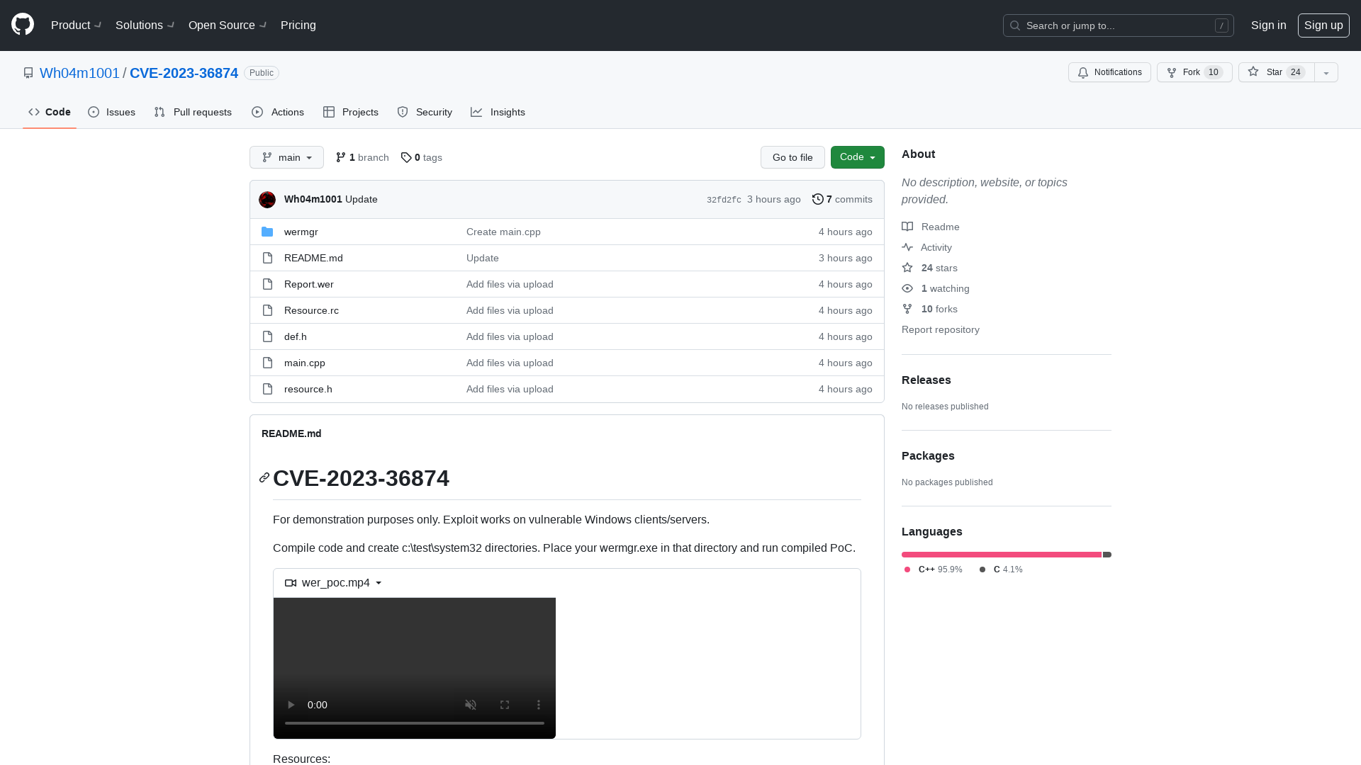The image size is (1361, 765).
Task: Open the Projects tab
Action: point(351,112)
